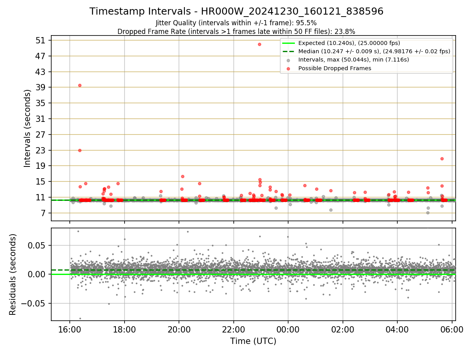This screenshot has height=355, width=473.
Task: Click the 'Intervals (seconds)' y-axis label
Action: [x=28, y=128]
